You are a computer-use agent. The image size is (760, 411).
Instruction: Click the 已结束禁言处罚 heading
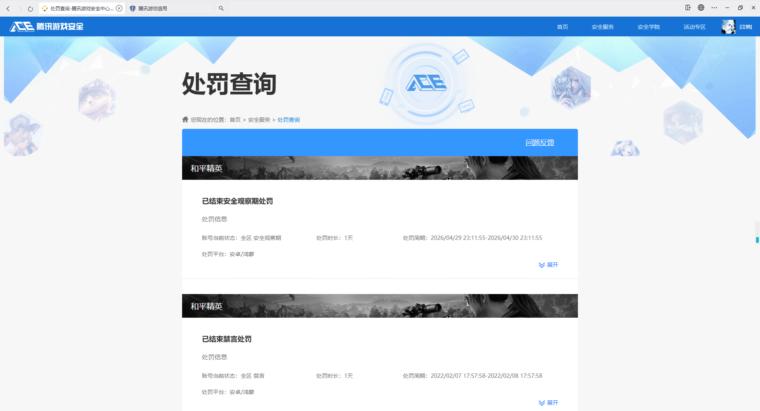pyautogui.click(x=227, y=339)
